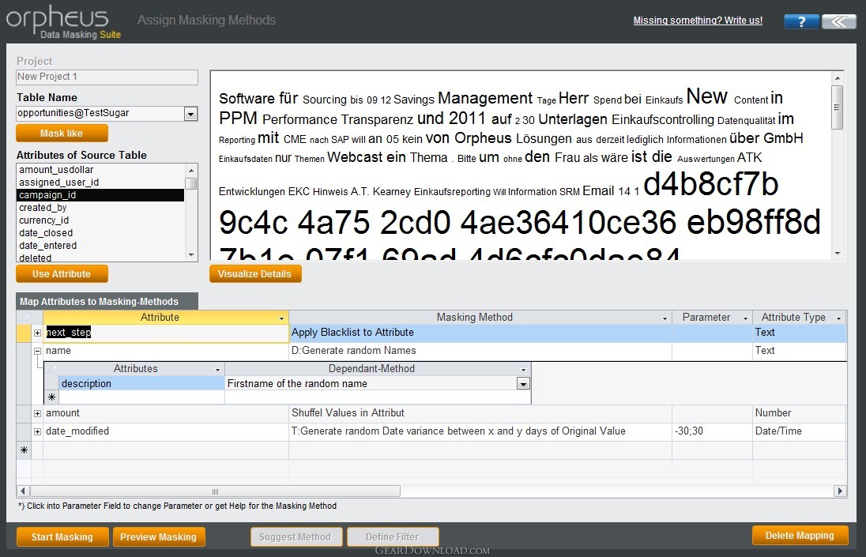Click the new-row asterisk in the dependant sub-table
Screen dimensions: 866x557
pos(51,397)
